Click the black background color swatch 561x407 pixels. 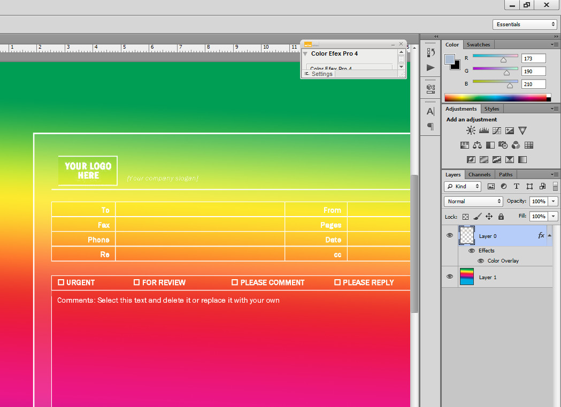[x=457, y=66]
